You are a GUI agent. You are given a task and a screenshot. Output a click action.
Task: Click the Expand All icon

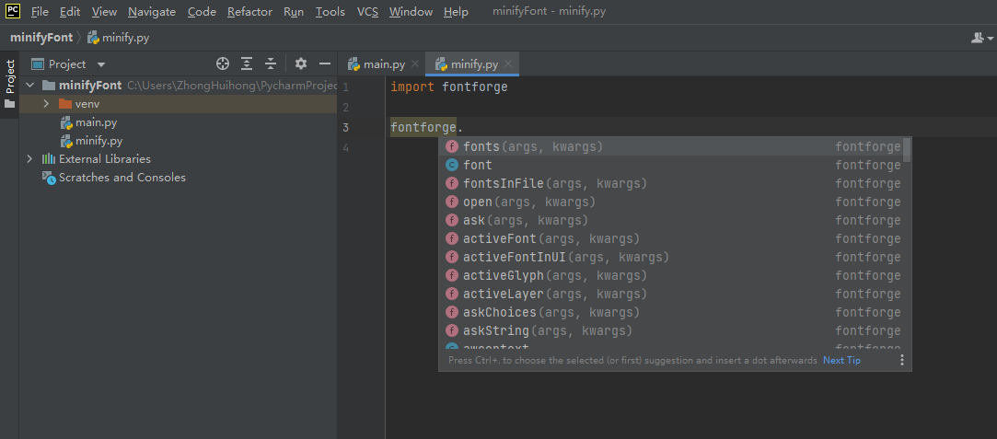[247, 64]
